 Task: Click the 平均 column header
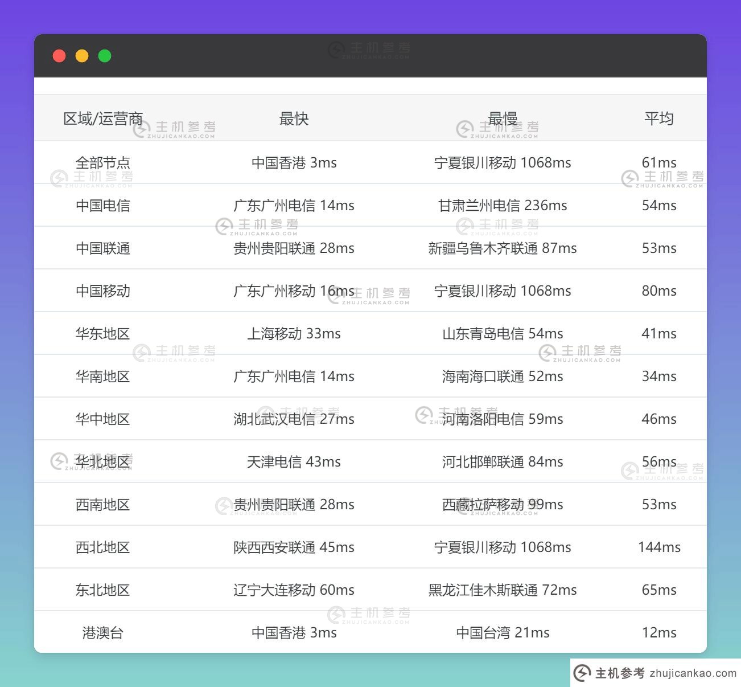click(x=659, y=119)
